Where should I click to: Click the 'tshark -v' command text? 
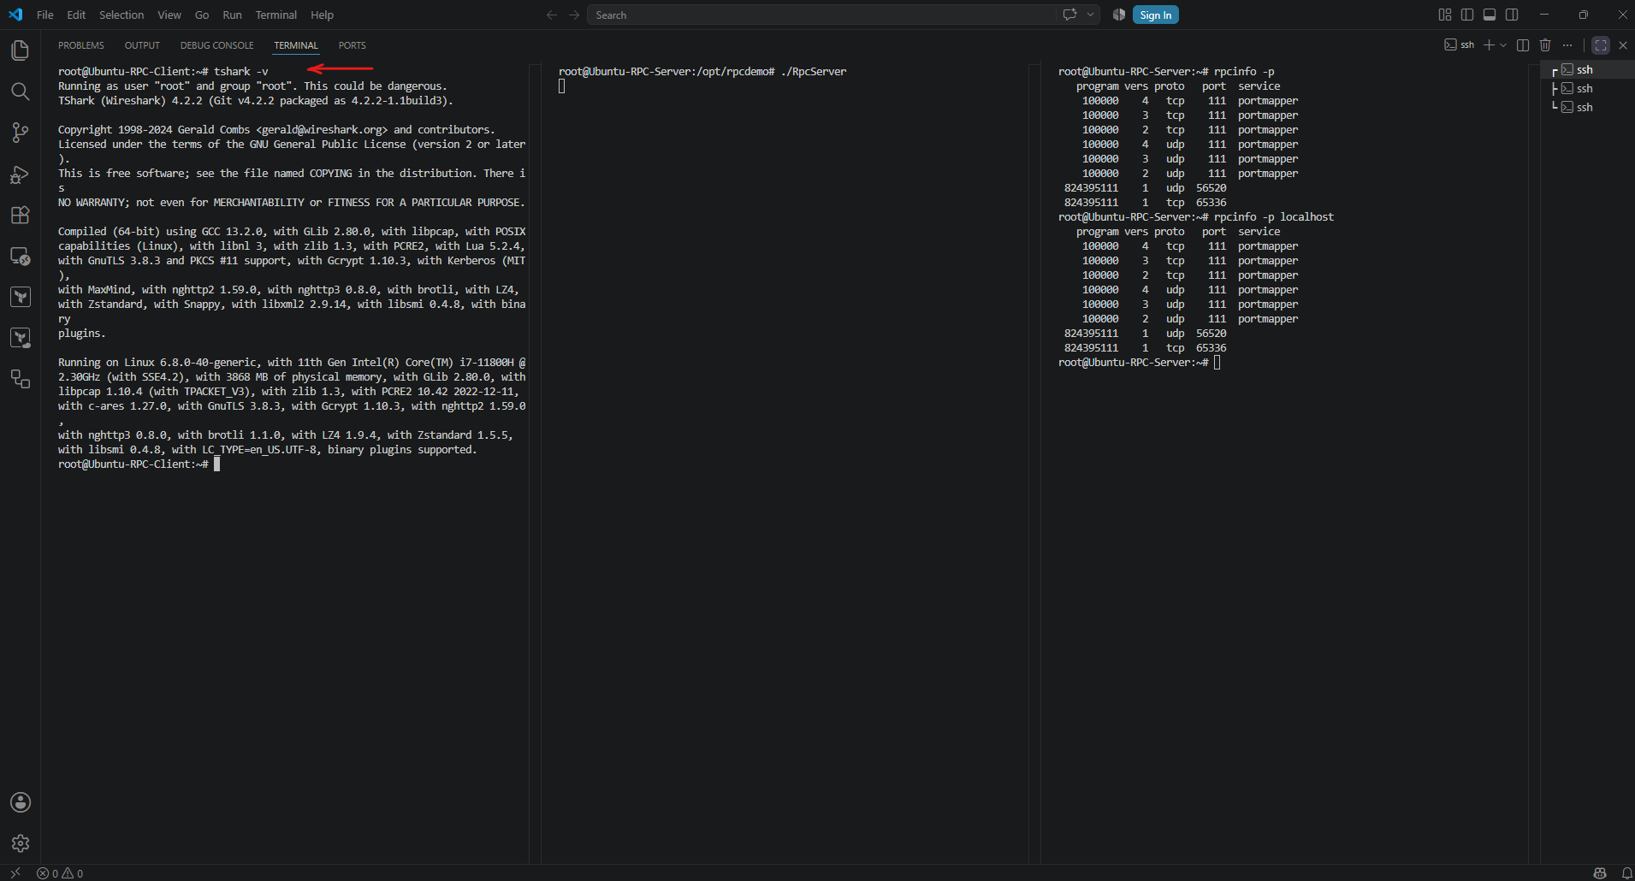pyautogui.click(x=240, y=72)
